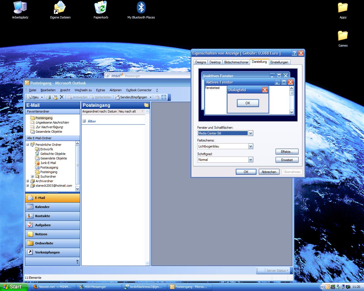Open the Appz folder on the desktop
The image size is (364, 291).
[x=343, y=8]
